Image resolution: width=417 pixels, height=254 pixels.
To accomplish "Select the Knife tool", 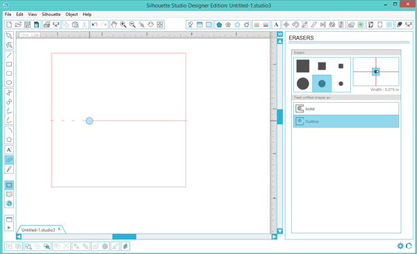I will 9,169.
